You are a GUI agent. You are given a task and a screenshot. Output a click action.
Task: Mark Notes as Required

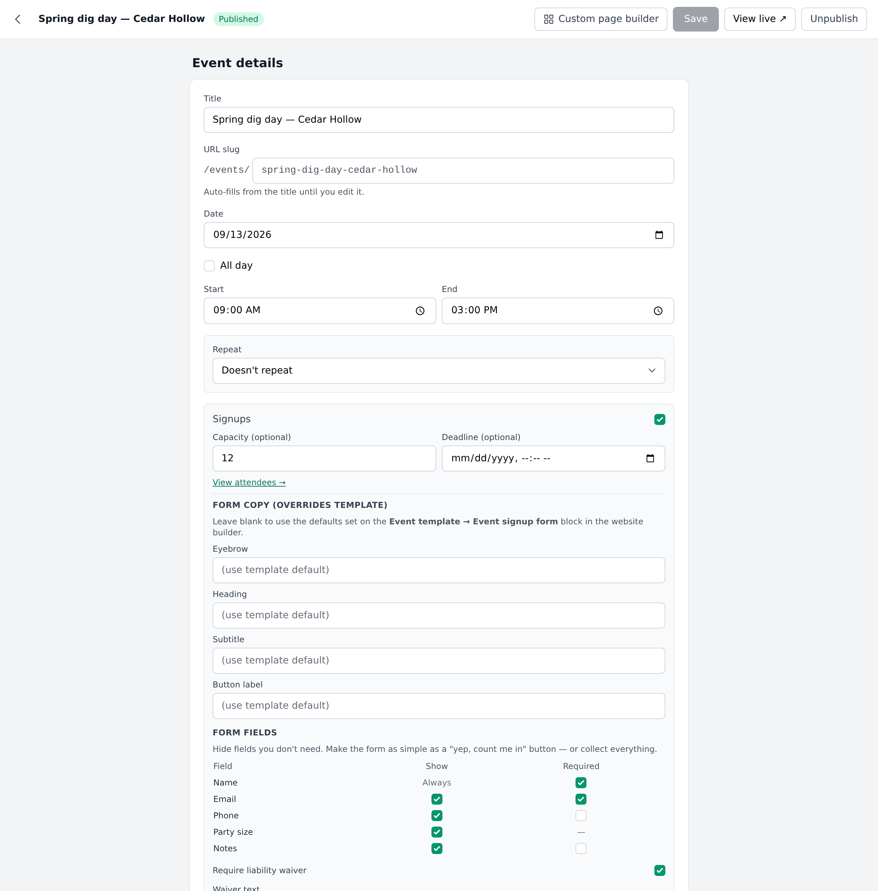581,849
